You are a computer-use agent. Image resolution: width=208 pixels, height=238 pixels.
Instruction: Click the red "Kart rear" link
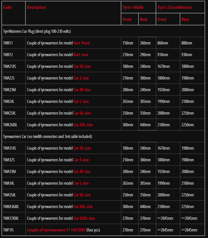(81, 55)
